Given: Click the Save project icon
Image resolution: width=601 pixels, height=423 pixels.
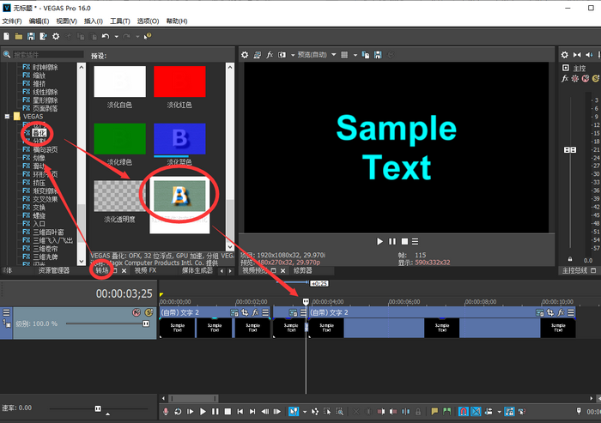Looking at the screenshot, I should coord(30,36).
